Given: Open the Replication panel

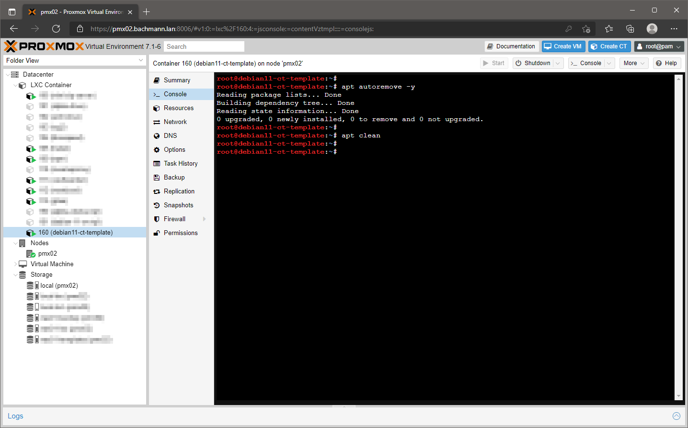Looking at the screenshot, I should pos(179,191).
